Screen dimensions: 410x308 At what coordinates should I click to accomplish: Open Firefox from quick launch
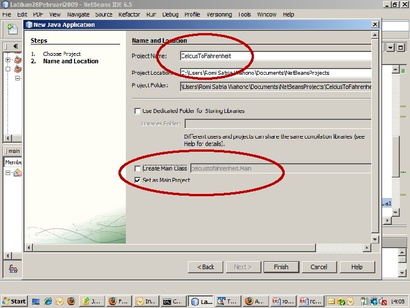coord(71,301)
